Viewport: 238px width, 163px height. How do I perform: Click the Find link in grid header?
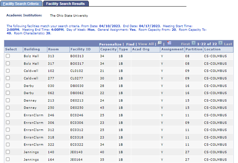click(x=130, y=44)
